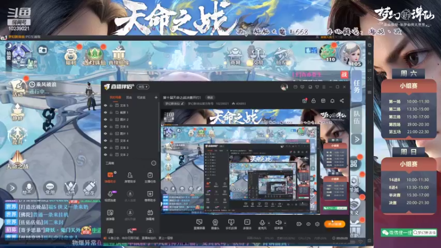The width and height of the screenshot is (441, 248).
Task: Open the 视频连麦 tool
Action: click(110, 196)
